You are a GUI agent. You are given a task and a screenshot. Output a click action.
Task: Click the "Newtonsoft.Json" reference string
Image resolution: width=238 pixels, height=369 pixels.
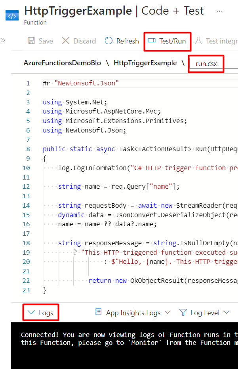coord(86,83)
